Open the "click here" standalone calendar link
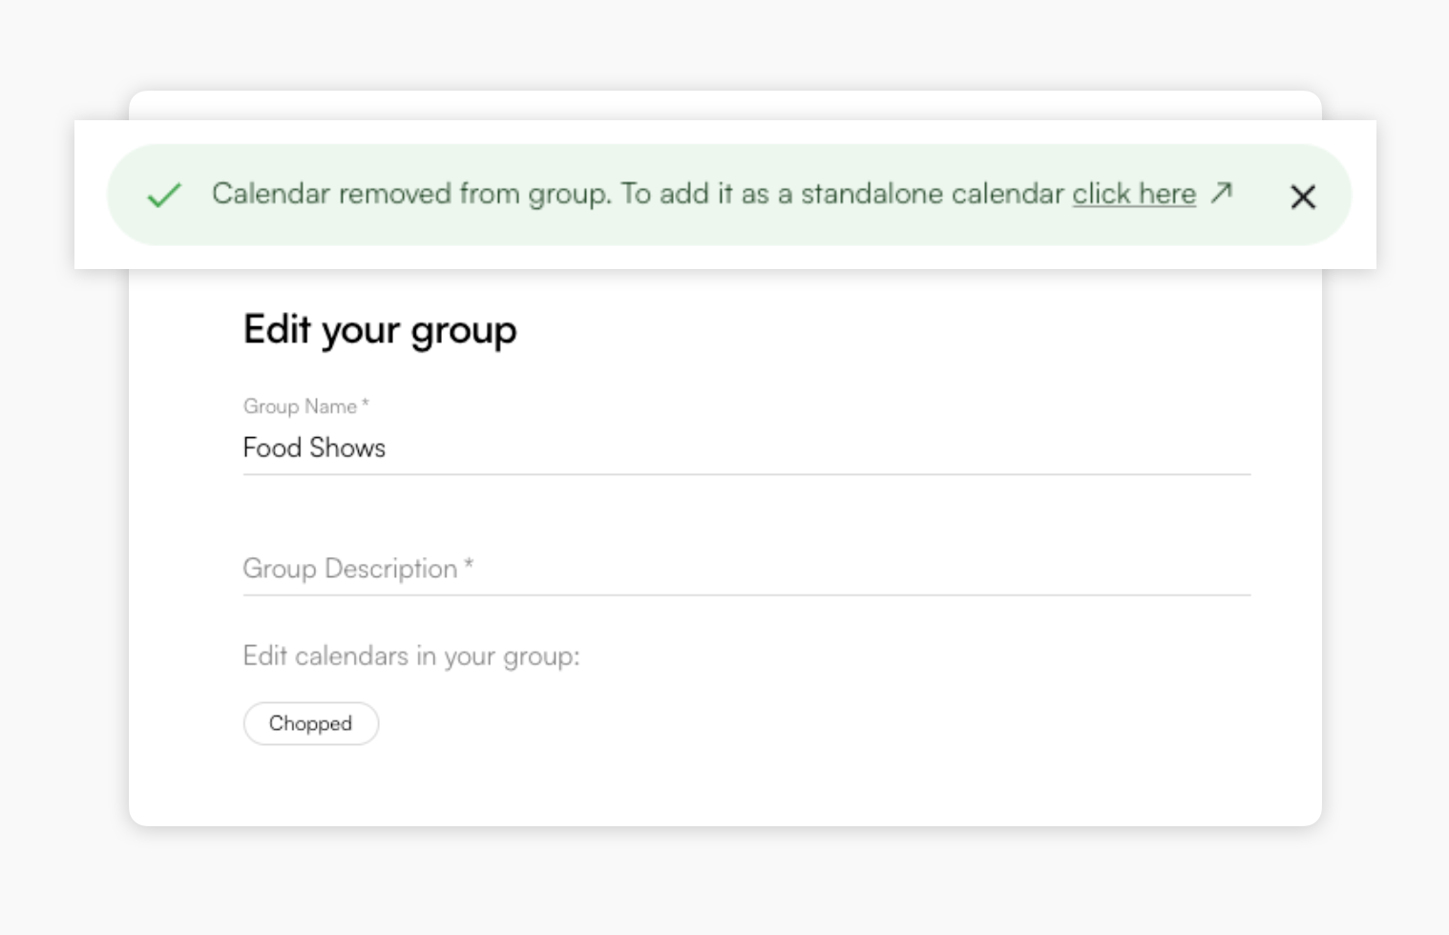The height and width of the screenshot is (935, 1449). click(1133, 194)
